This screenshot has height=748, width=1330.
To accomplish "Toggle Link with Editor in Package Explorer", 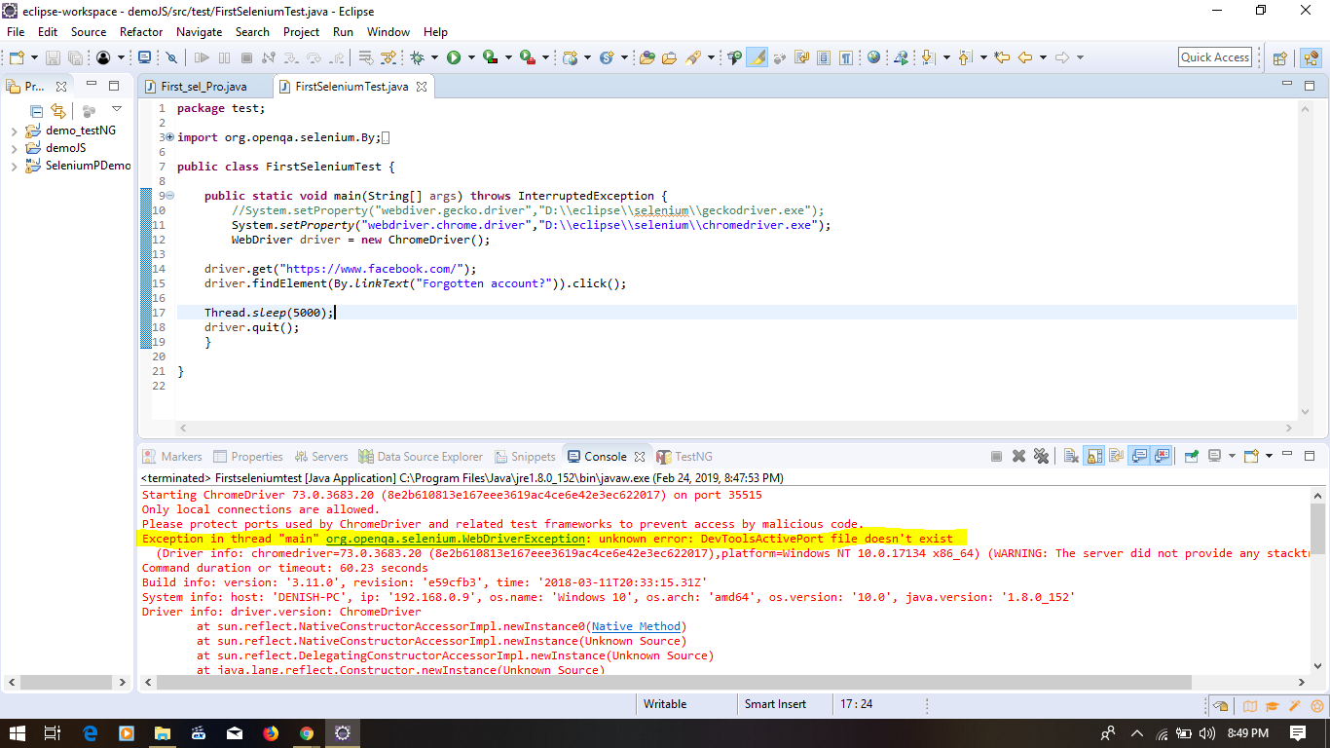I will coord(58,110).
